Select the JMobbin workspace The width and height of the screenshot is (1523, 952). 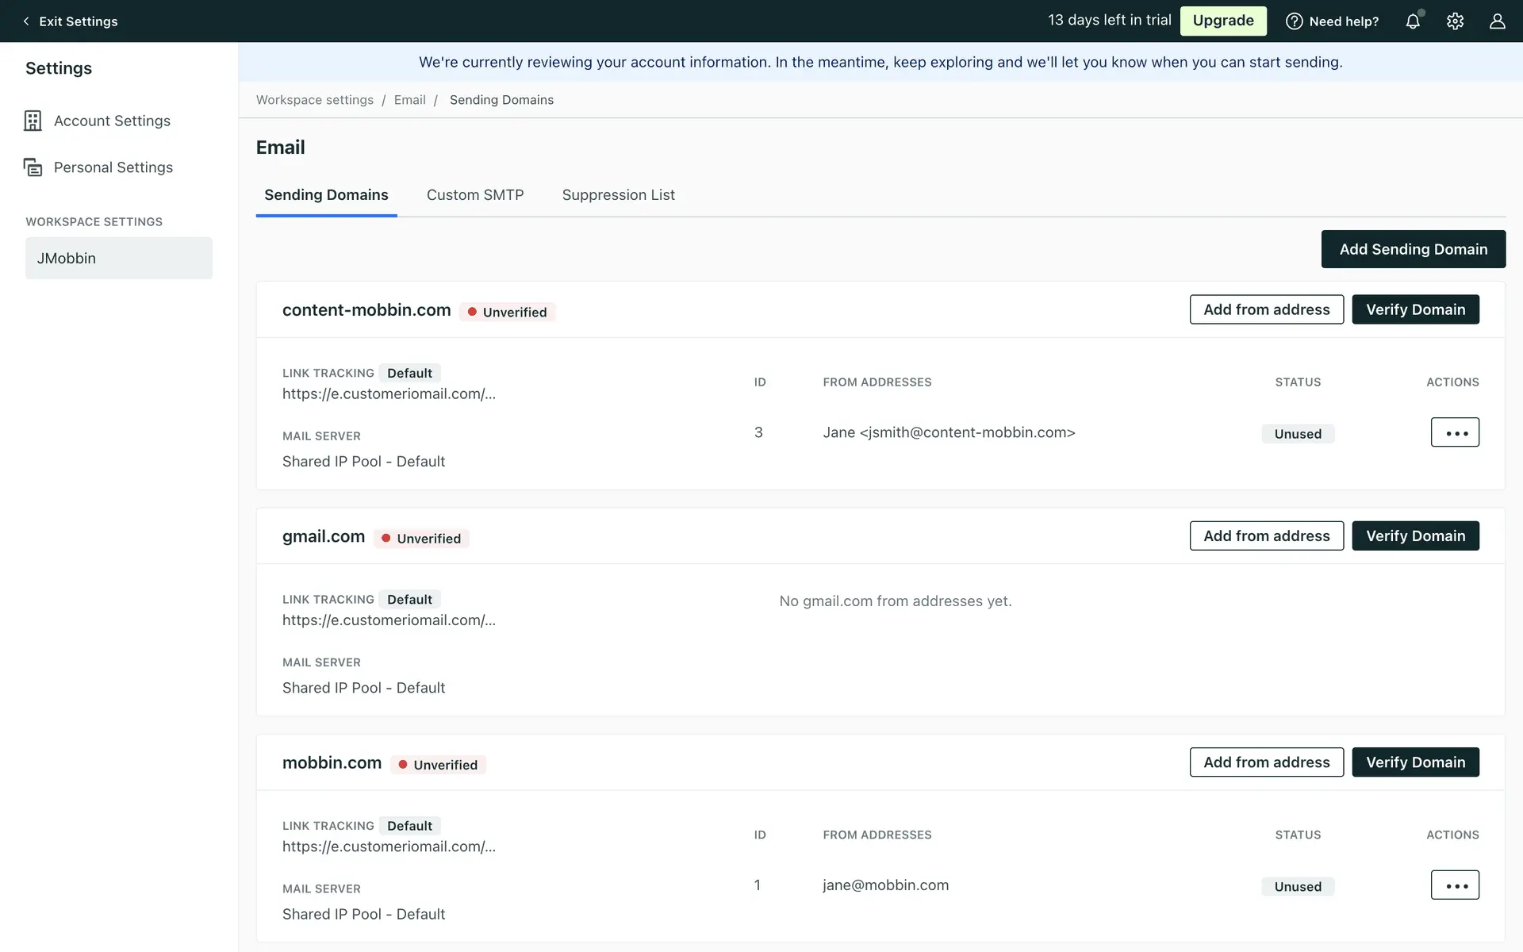coord(119,258)
